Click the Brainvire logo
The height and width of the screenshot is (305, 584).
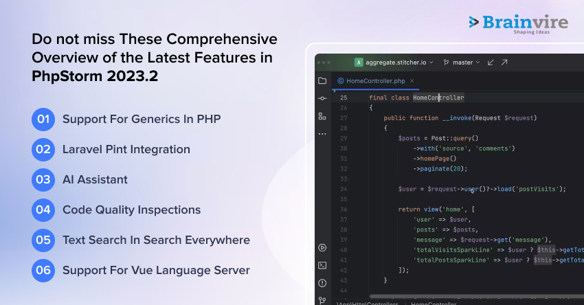click(x=519, y=24)
